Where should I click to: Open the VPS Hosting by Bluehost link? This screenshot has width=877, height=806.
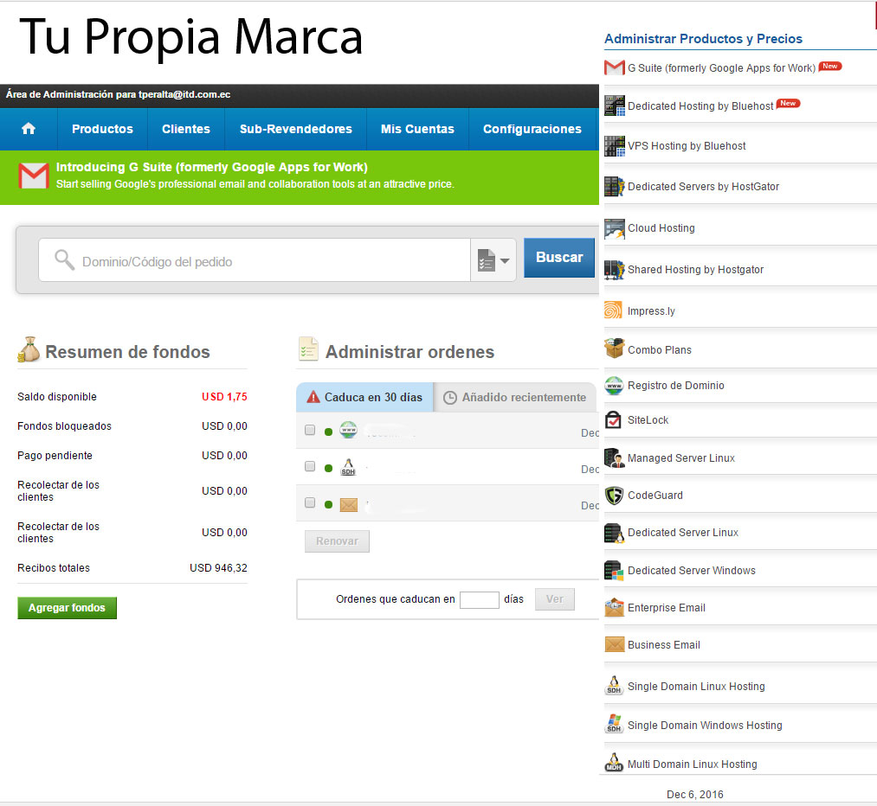pyautogui.click(x=687, y=146)
